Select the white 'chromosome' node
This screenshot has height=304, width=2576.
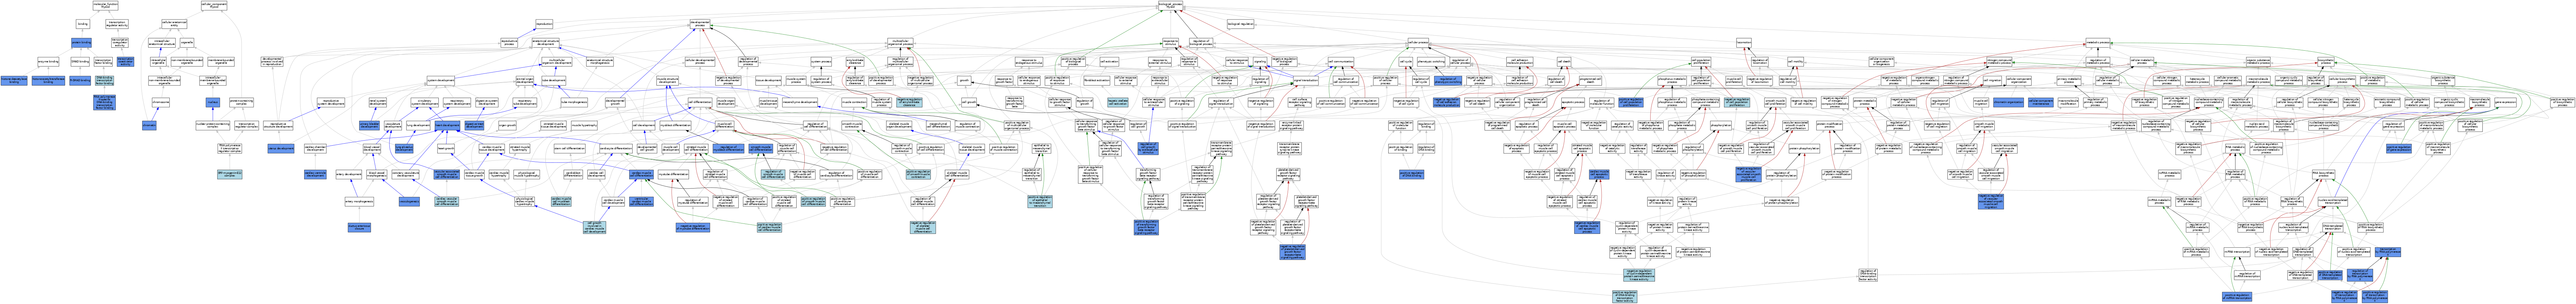click(161, 102)
